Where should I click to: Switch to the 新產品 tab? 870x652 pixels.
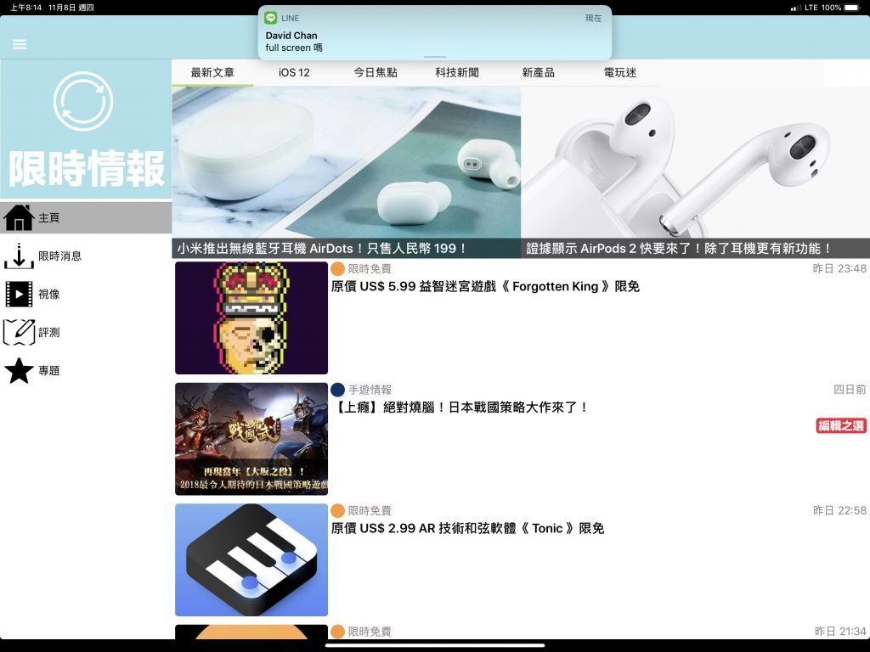[539, 73]
